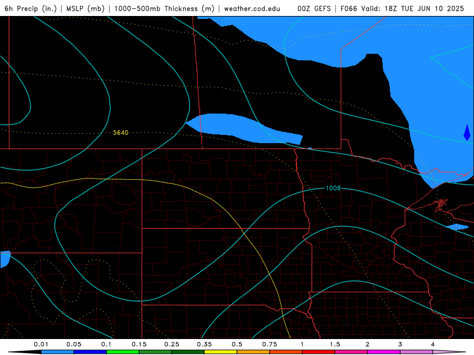Image resolution: width=474 pixels, height=355 pixels.
Task: Click the yellow 0.35 legend swatch
Action: (x=220, y=352)
